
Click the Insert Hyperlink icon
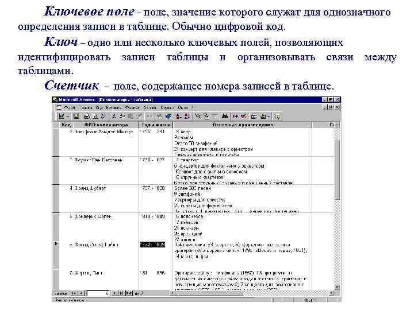pos(160,116)
